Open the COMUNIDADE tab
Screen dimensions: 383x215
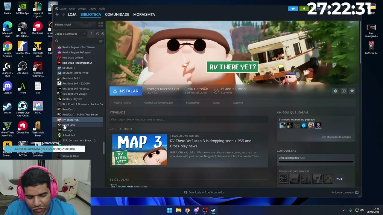click(117, 14)
